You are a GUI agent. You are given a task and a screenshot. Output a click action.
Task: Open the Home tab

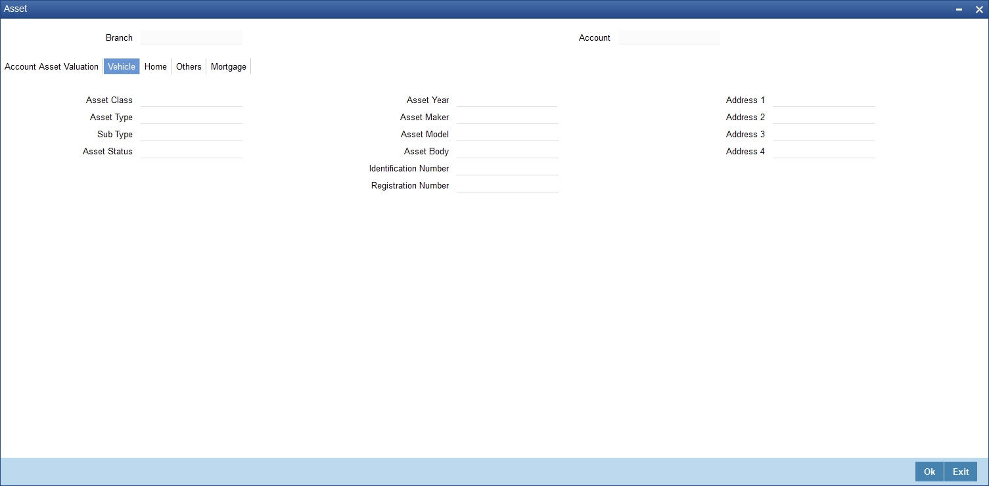(x=156, y=66)
